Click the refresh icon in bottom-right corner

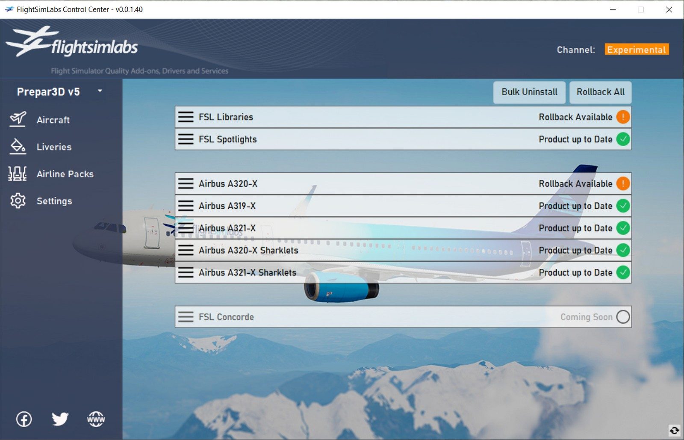(674, 430)
